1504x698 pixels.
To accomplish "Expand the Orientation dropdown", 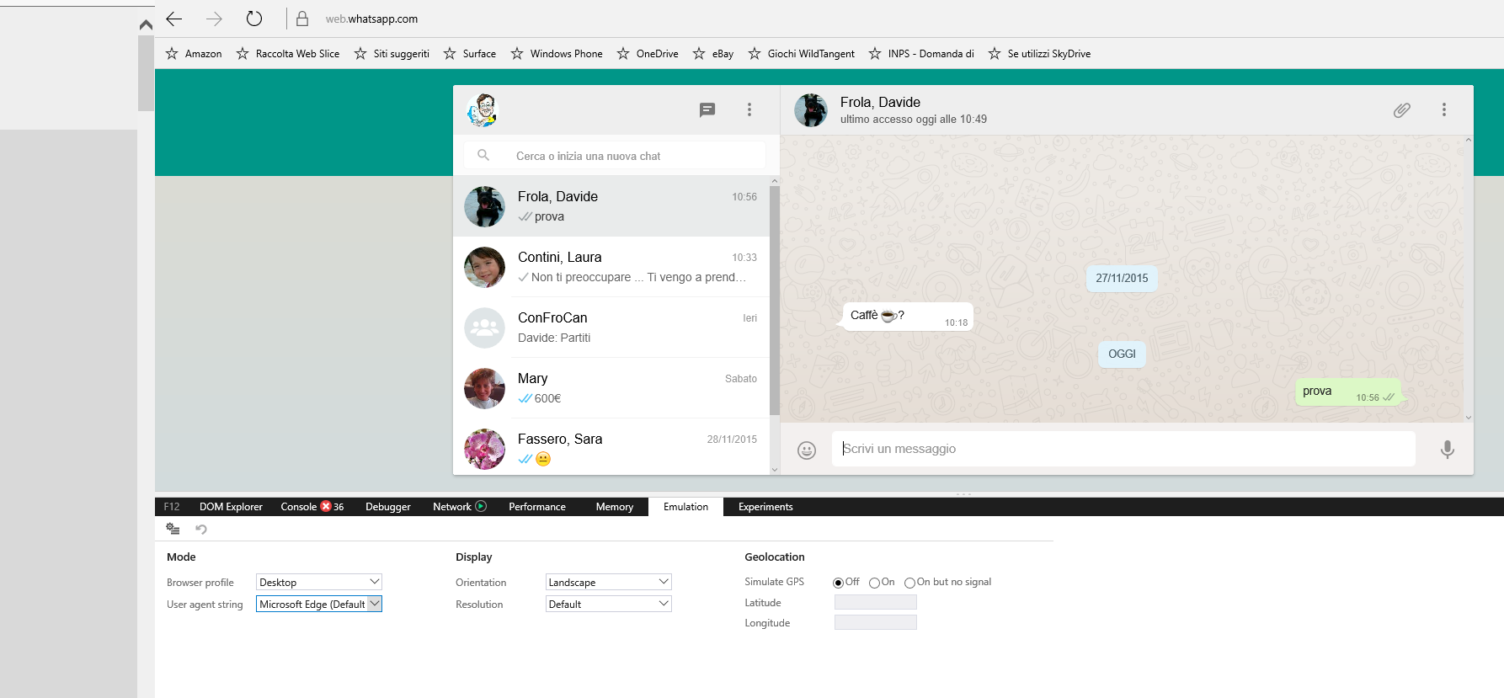I will 608,582.
